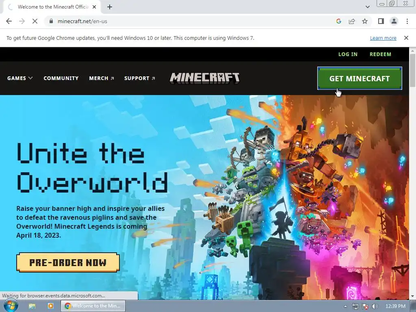Image resolution: width=416 pixels, height=312 pixels.
Task: Launch the media player from the taskbar
Action: [x=50, y=306]
